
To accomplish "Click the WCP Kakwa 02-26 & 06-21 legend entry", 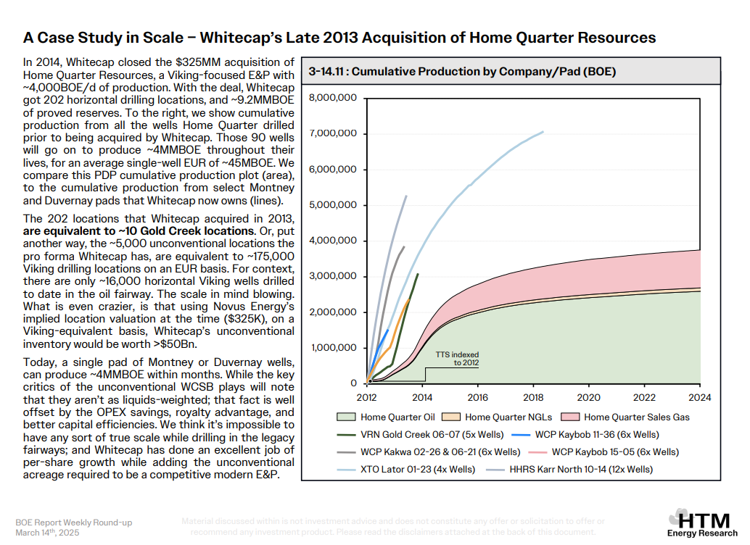I will (x=429, y=452).
